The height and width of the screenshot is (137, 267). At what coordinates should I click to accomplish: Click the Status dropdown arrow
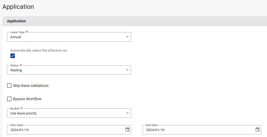[x=127, y=70]
